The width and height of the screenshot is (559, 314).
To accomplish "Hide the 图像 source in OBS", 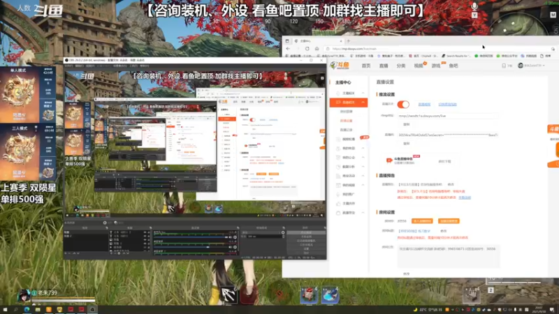I will click(145, 239).
